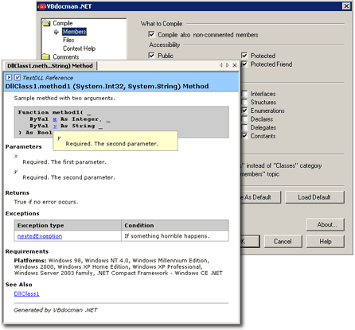Enable the Structures checkbox
This screenshot has height=330, width=355.
[x=244, y=102]
